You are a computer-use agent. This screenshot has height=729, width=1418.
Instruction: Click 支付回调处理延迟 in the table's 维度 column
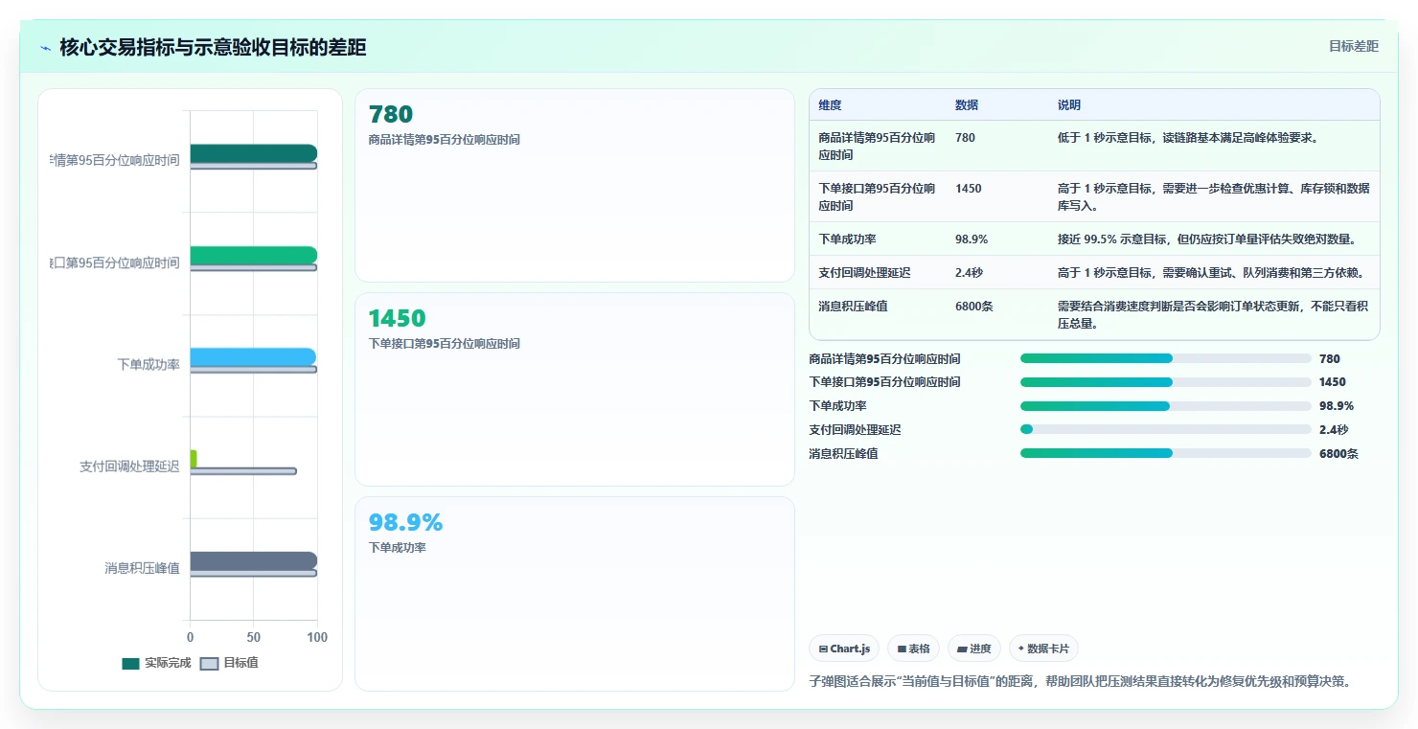pos(864,273)
